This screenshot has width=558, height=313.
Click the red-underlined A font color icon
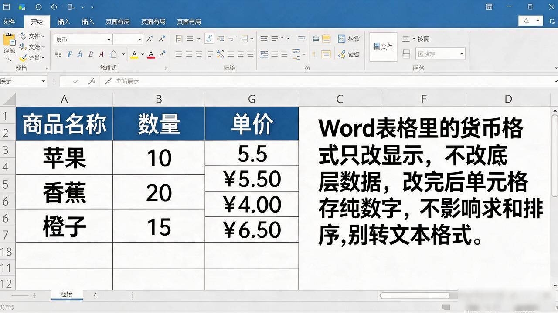tap(151, 55)
